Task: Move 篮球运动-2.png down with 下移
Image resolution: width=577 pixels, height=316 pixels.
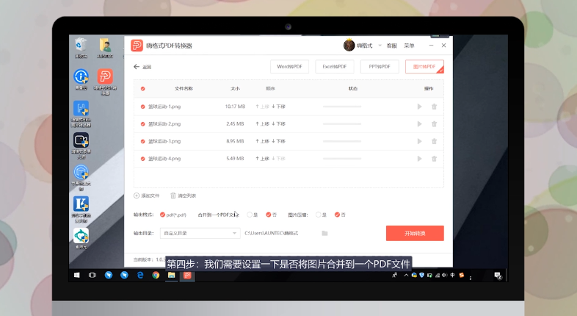Action: (278, 123)
